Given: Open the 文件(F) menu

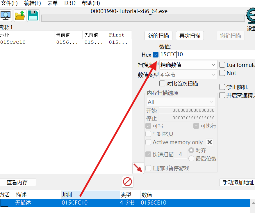Looking at the screenshot, I should pos(9,3).
